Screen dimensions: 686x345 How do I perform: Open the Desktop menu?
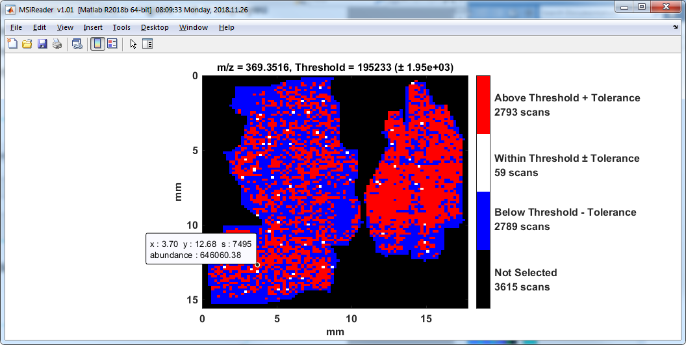[155, 27]
